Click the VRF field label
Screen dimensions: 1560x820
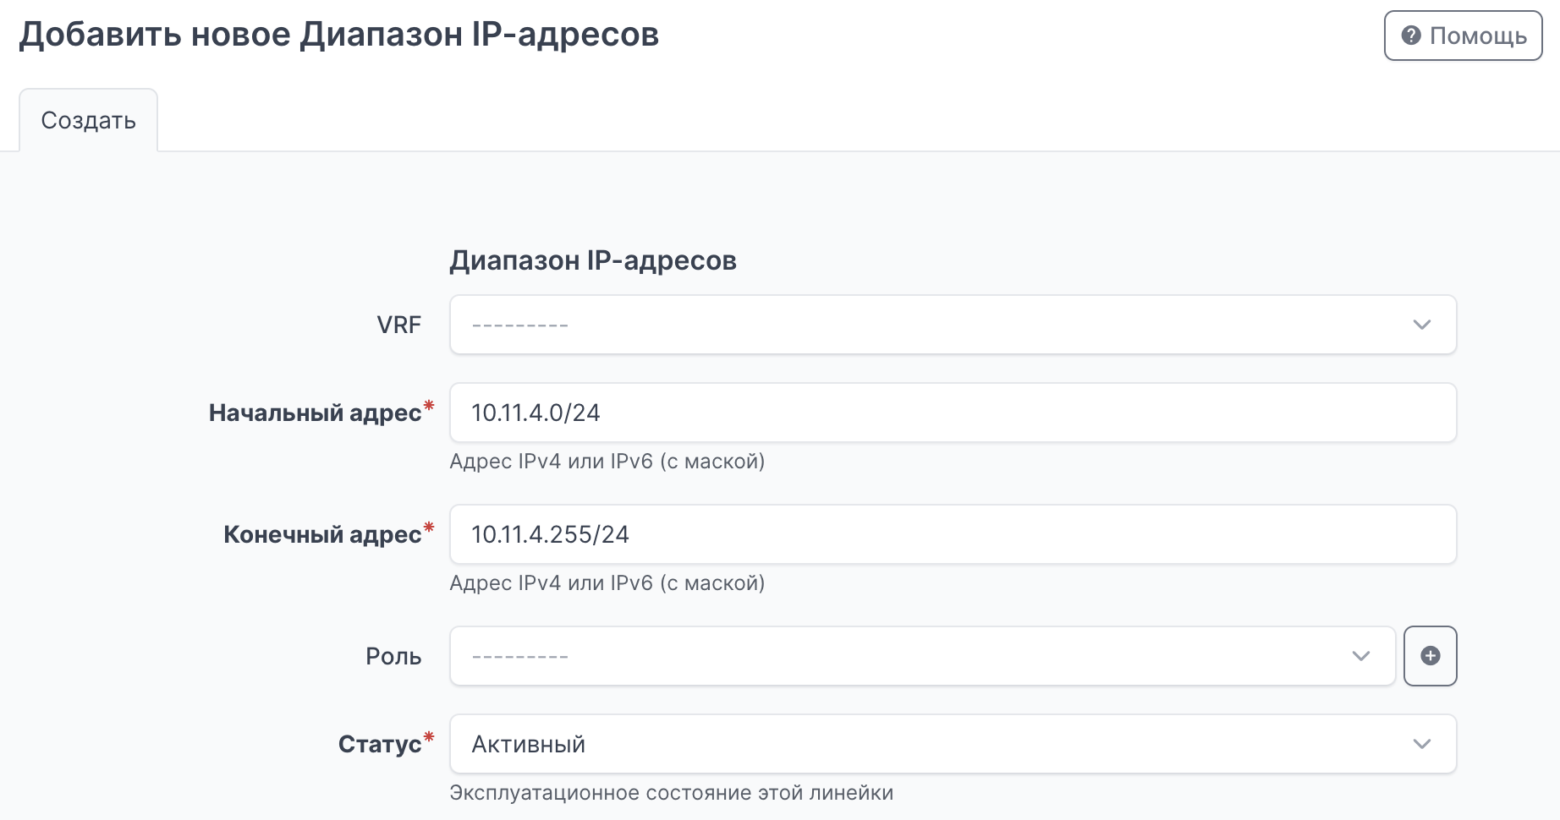click(398, 325)
